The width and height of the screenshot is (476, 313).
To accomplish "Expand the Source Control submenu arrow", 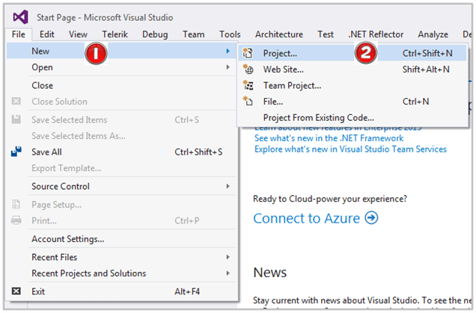I will pos(228,186).
